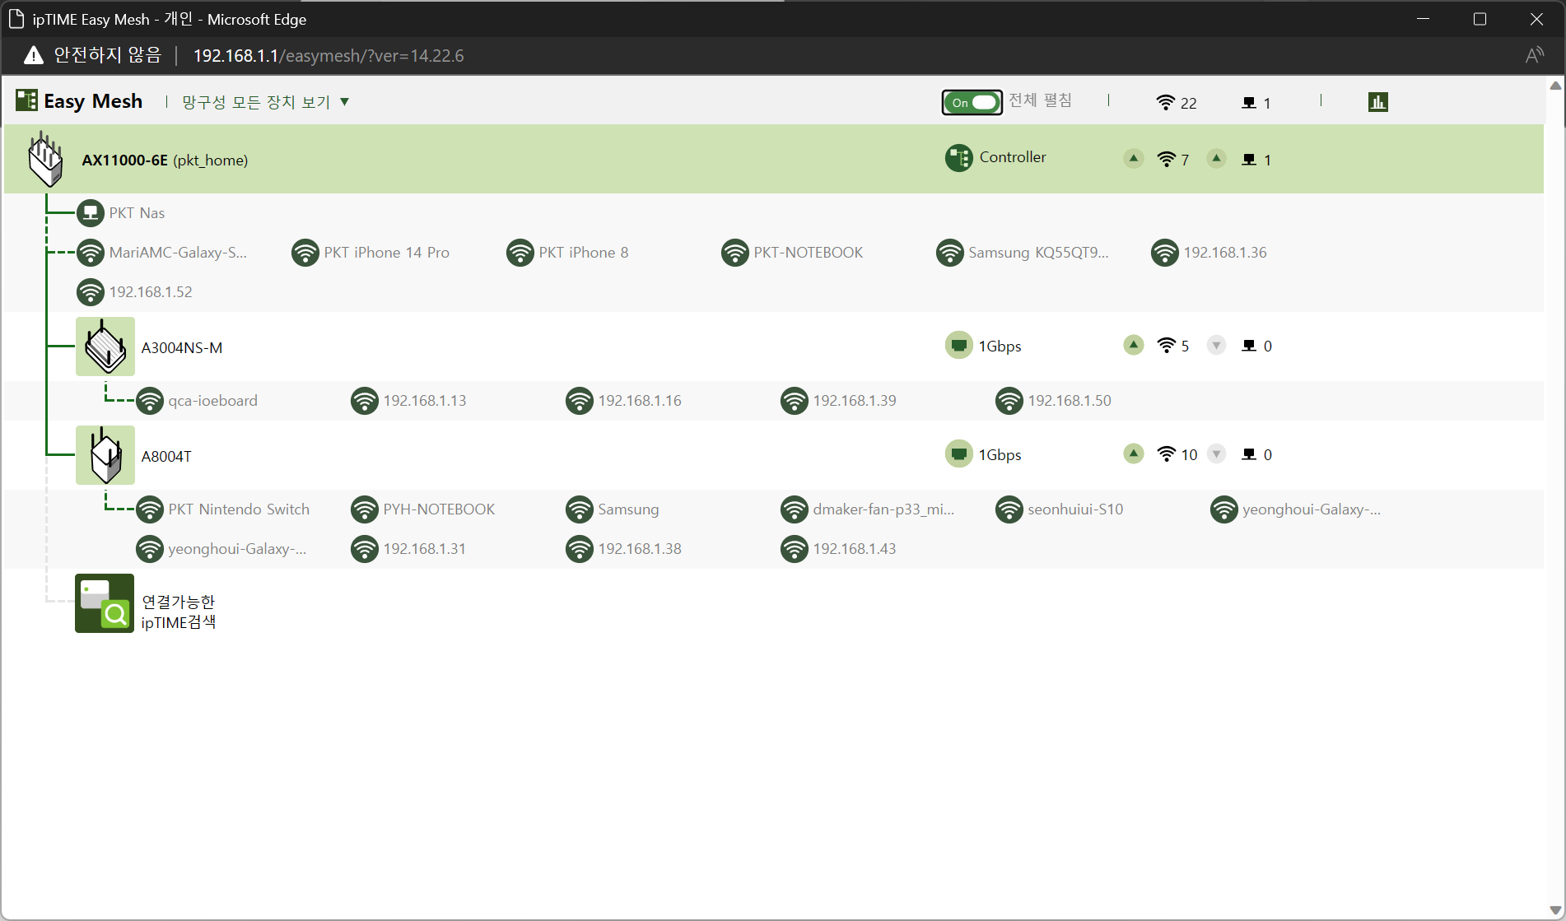Click the Easy Mesh logo icon
This screenshot has height=921, width=1566.
[26, 100]
